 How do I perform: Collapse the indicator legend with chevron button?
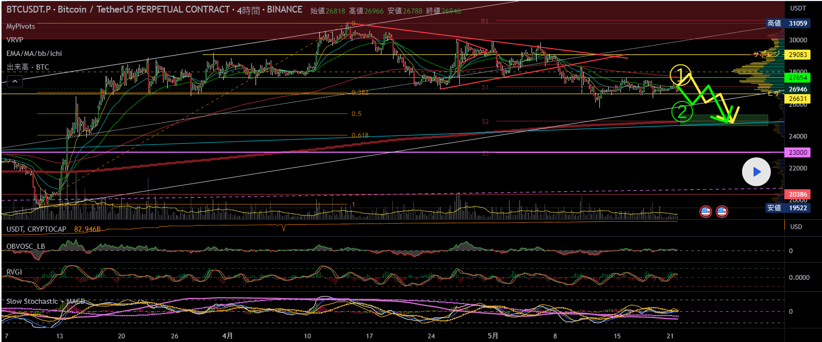click(x=15, y=81)
